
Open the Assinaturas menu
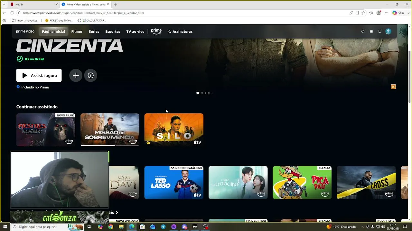(180, 31)
